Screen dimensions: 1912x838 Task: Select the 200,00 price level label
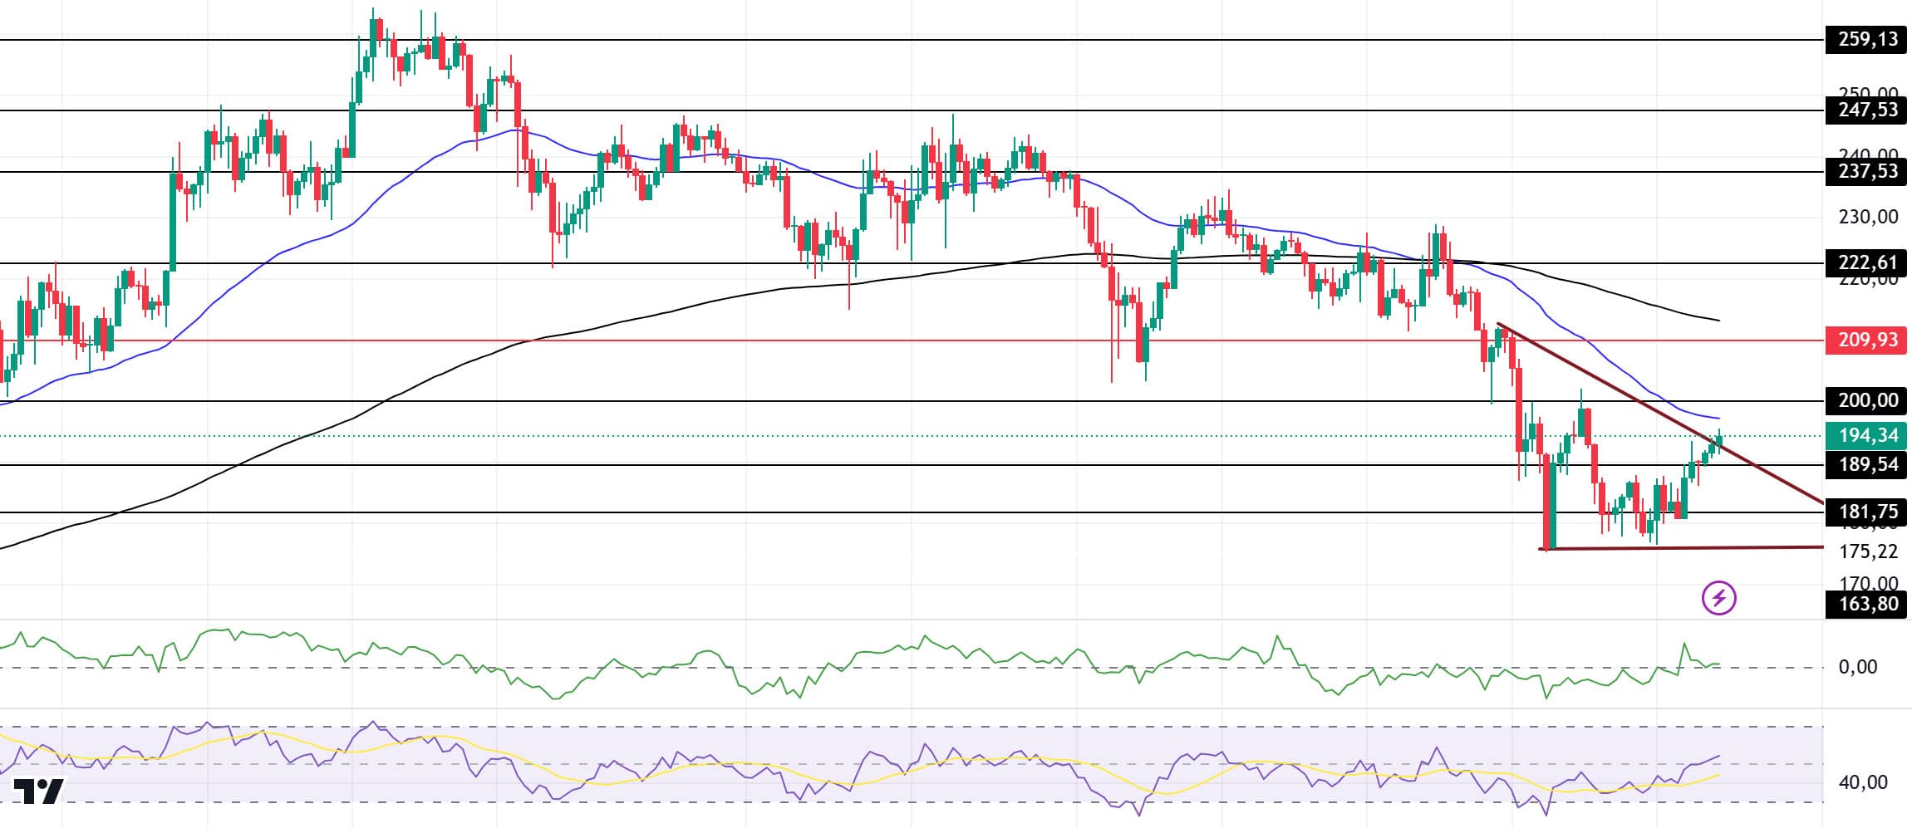click(1865, 401)
